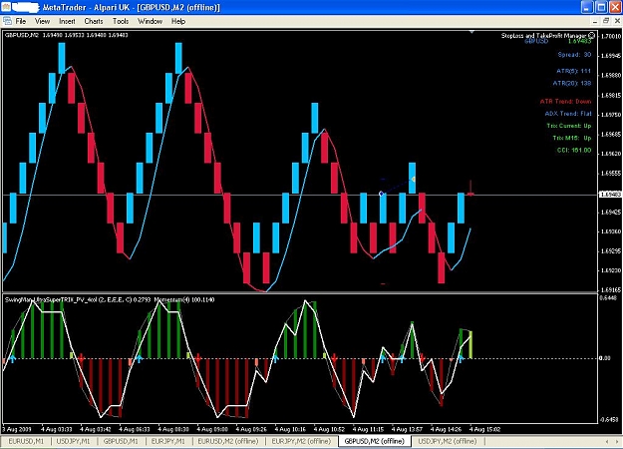Click the StopLoss and TakeProfit Manager label
623x449 pixels.
coord(543,36)
